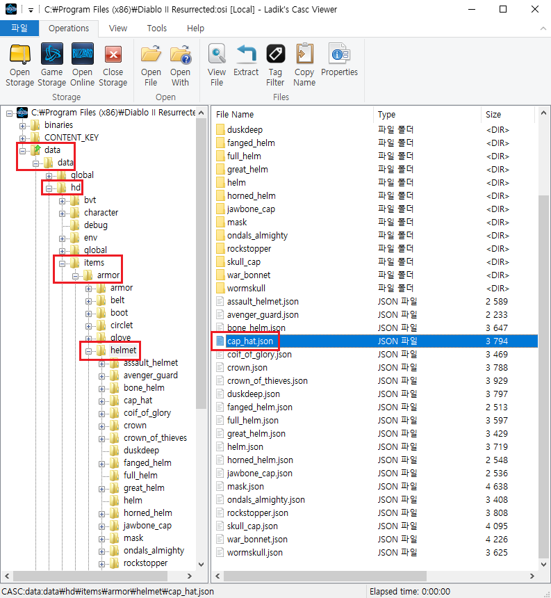Open the Tag Filter tool
The height and width of the screenshot is (598, 551).
pos(275,54)
